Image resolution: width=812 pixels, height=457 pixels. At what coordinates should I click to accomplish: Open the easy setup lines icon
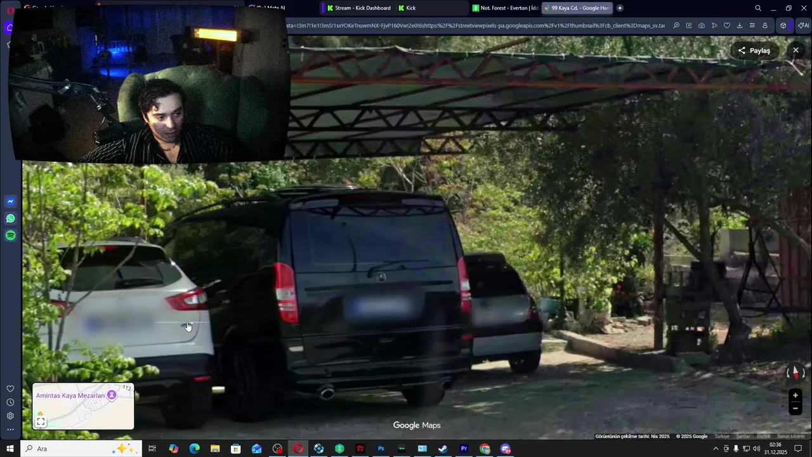tap(752, 25)
